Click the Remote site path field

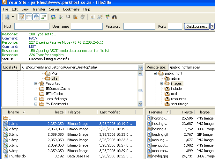(191, 67)
